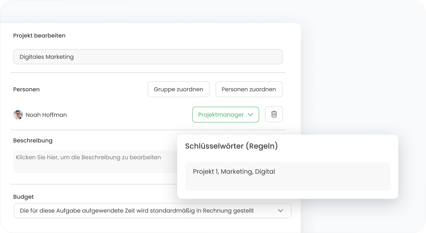Click Noah Hoffman's avatar photo
This screenshot has height=233, width=426.
18,114
